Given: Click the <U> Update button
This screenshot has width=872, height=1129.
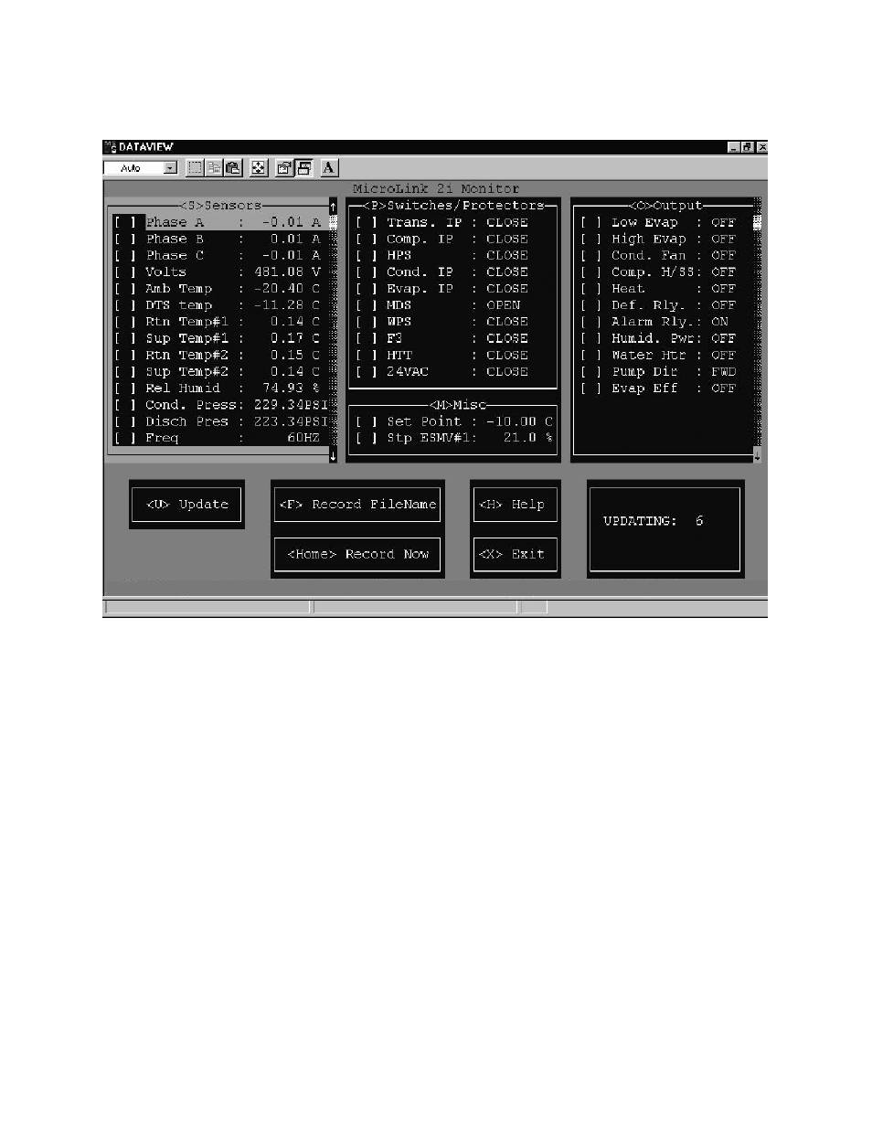Looking at the screenshot, I should pyautogui.click(x=186, y=505).
